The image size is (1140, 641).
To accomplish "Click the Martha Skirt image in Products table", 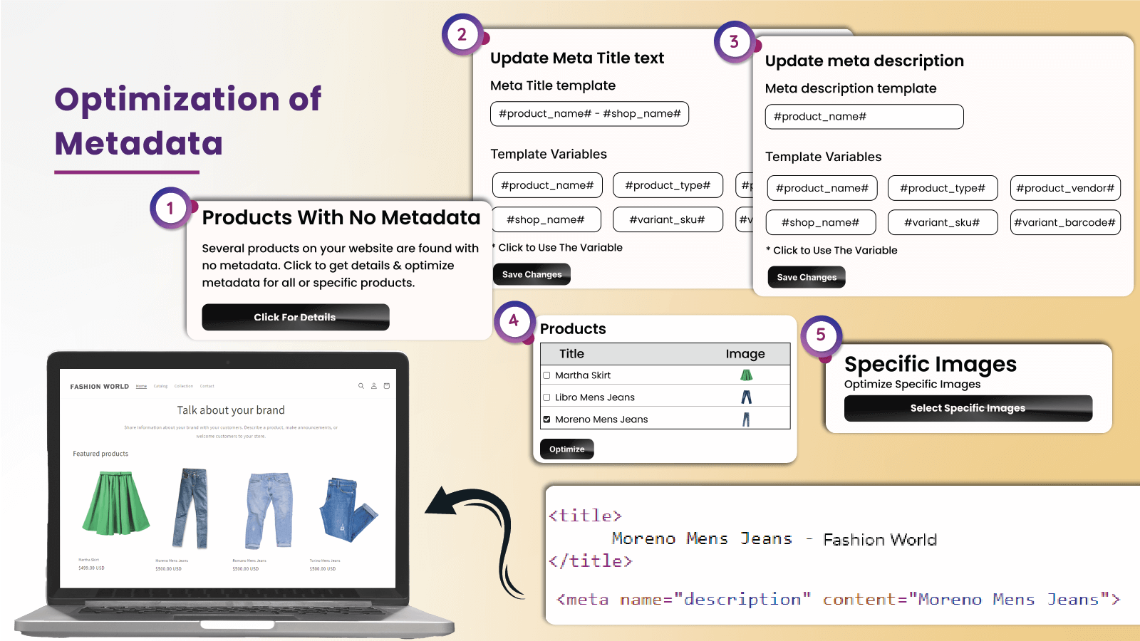I will click(746, 375).
